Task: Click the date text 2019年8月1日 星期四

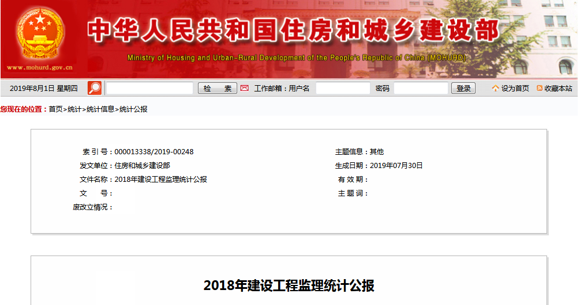Action: [x=44, y=89]
